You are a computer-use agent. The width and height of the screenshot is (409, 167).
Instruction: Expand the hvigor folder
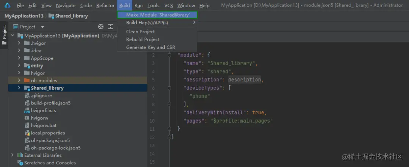pyautogui.click(x=19, y=73)
